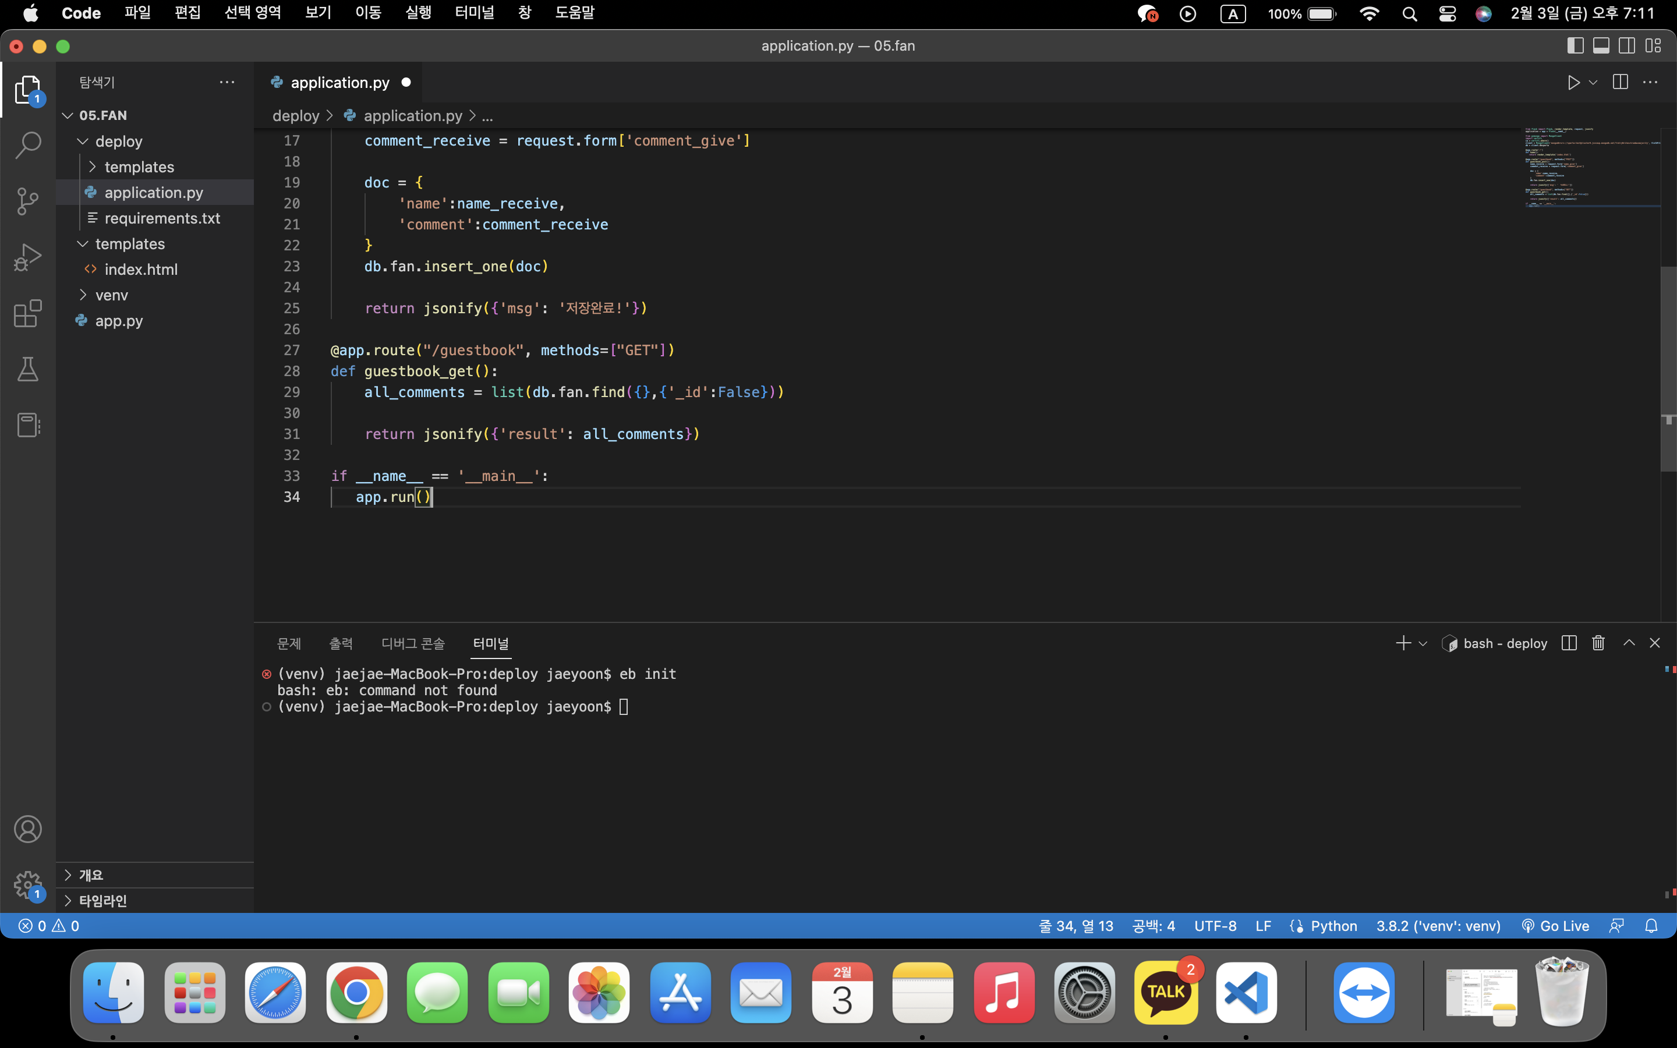Open the Manage gear menu

coord(28,885)
